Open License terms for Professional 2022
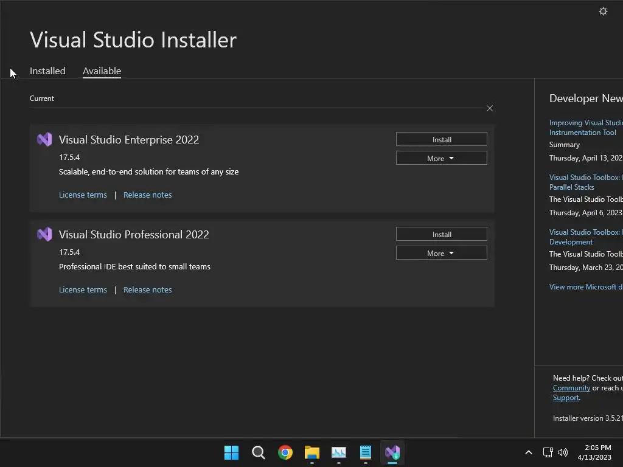623x467 pixels. tap(83, 290)
